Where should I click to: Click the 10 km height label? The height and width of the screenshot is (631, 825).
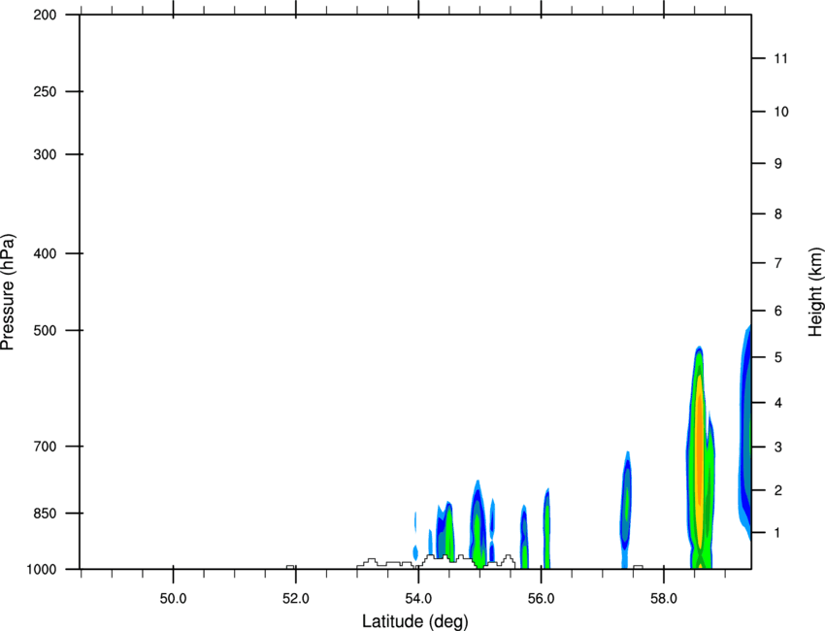pos(780,112)
